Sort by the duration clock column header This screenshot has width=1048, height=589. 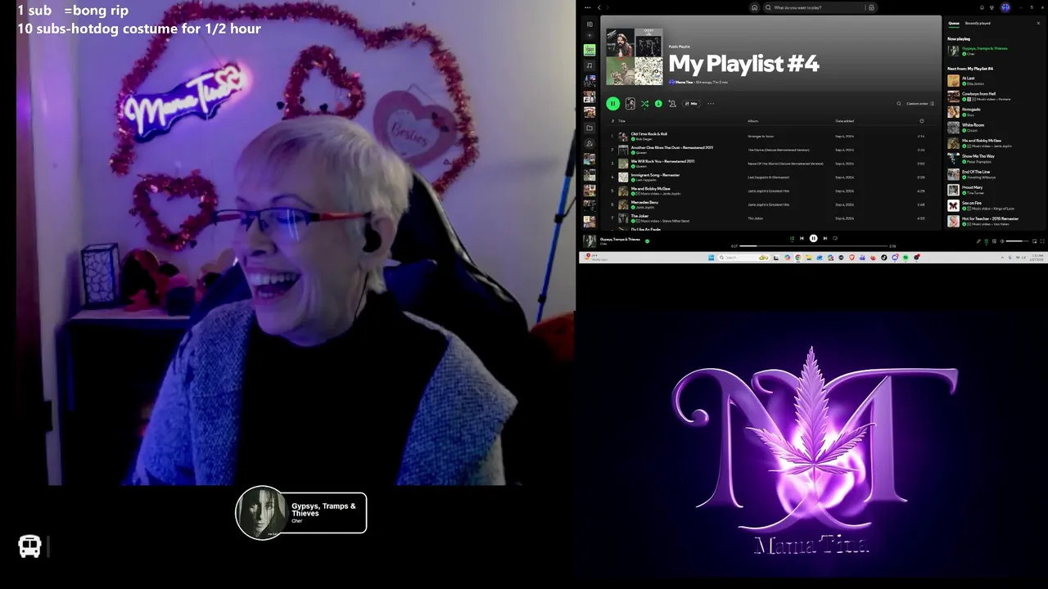(922, 120)
